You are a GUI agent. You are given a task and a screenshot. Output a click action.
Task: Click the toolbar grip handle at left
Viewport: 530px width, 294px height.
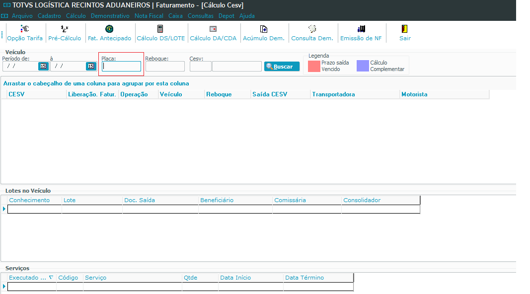[2, 34]
